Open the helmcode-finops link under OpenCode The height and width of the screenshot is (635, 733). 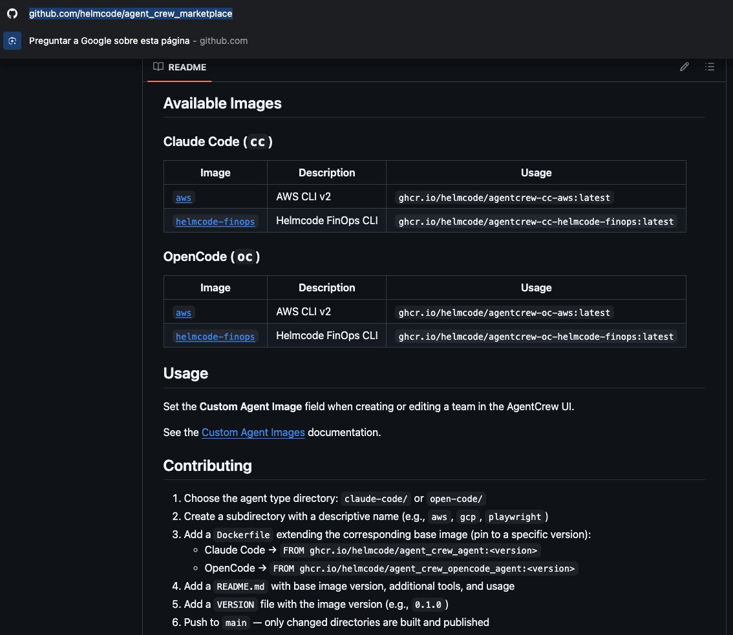pos(215,337)
